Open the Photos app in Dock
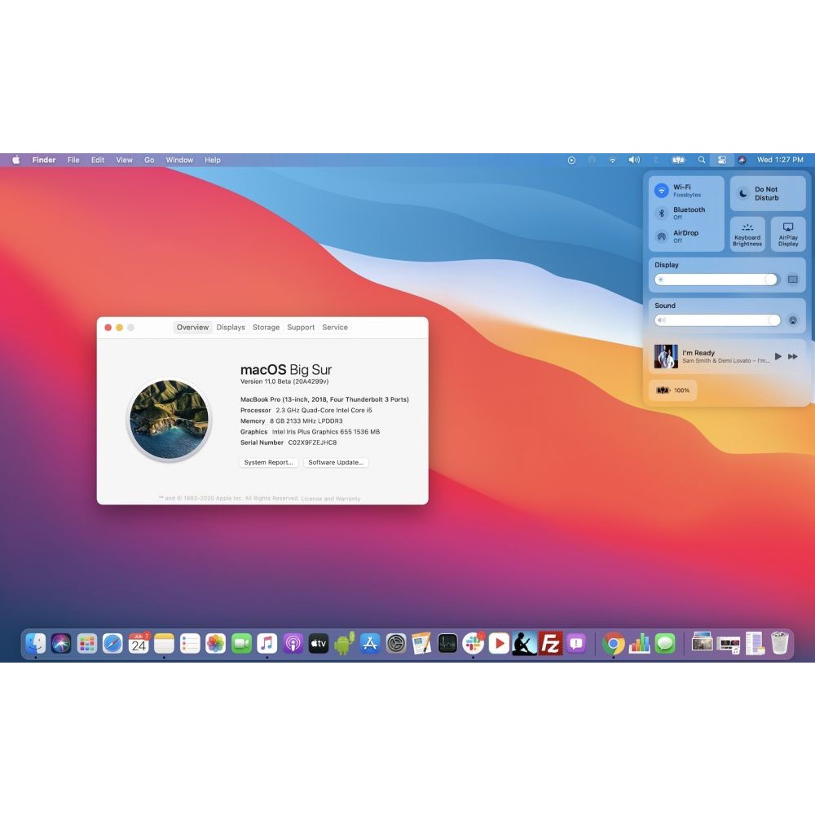 215,644
